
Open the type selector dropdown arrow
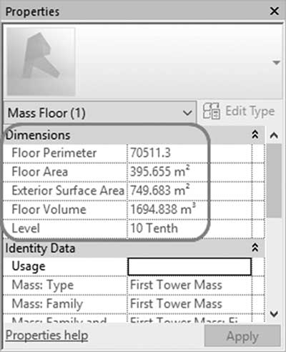coord(276,63)
